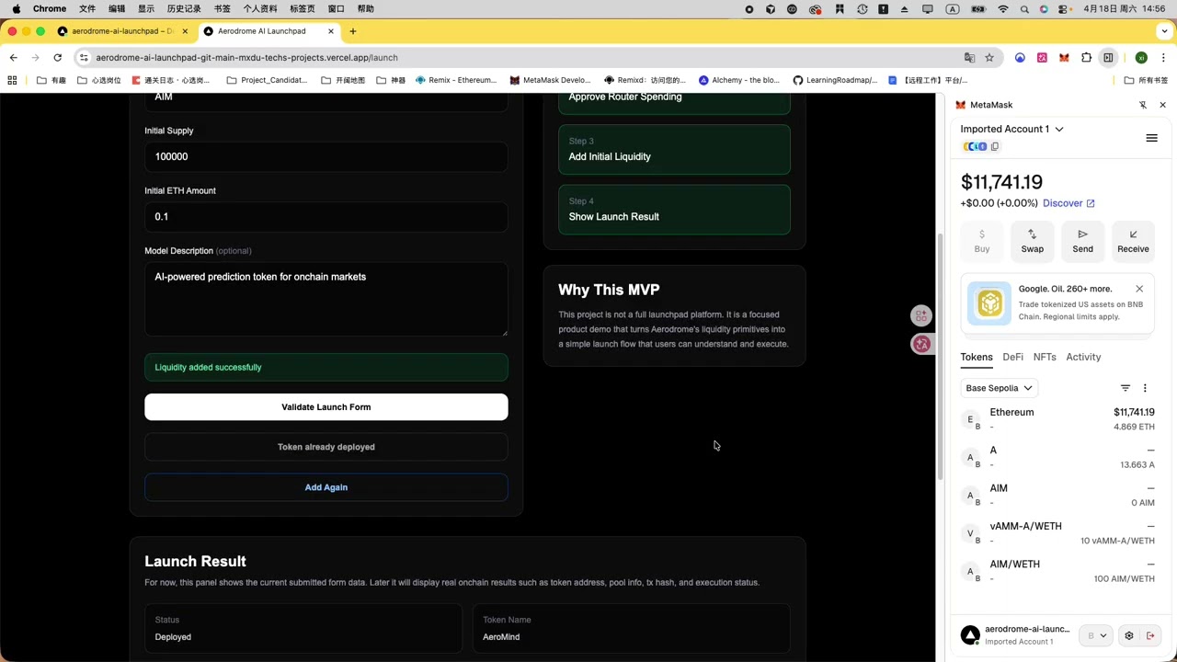
Task: Dismiss the BNB Chain promo card
Action: point(1139,289)
